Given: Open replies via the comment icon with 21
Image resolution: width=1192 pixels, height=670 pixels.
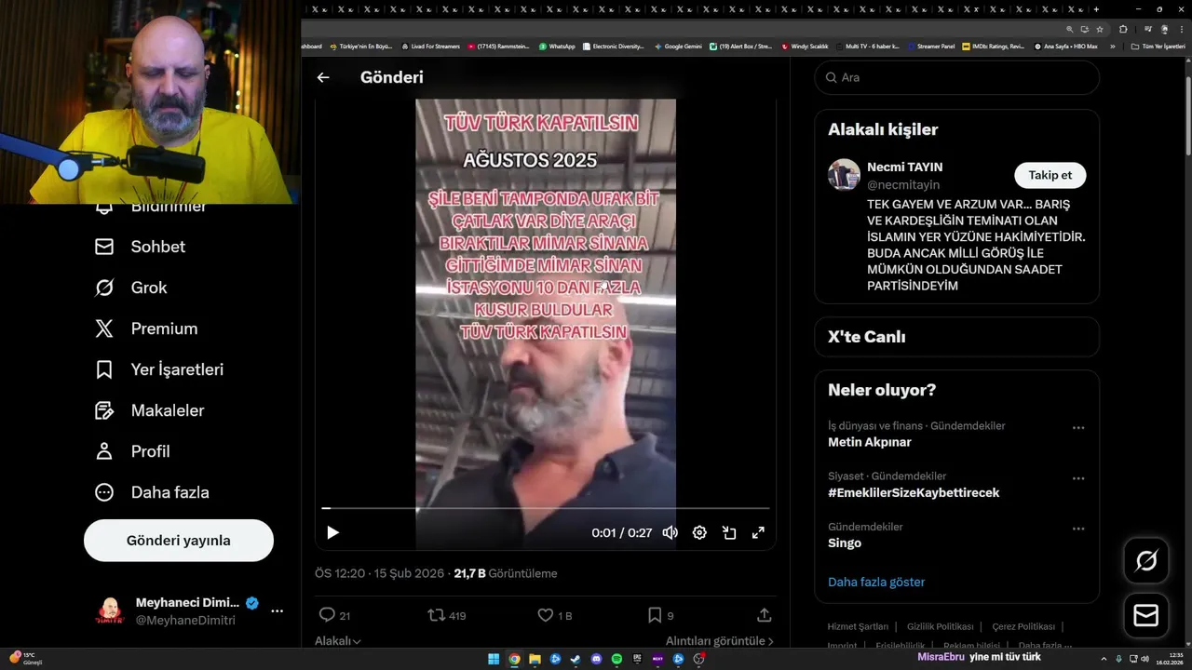Looking at the screenshot, I should point(334,615).
